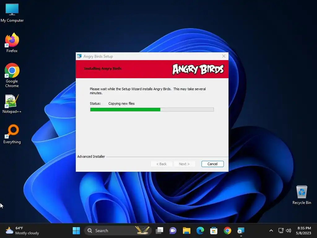Cancel the Angry Birds installation

(x=212, y=164)
